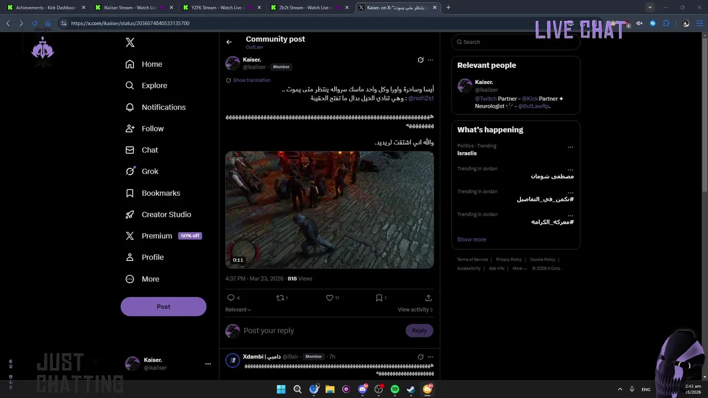
Task: Open the OutLaw community link
Action: (x=254, y=47)
